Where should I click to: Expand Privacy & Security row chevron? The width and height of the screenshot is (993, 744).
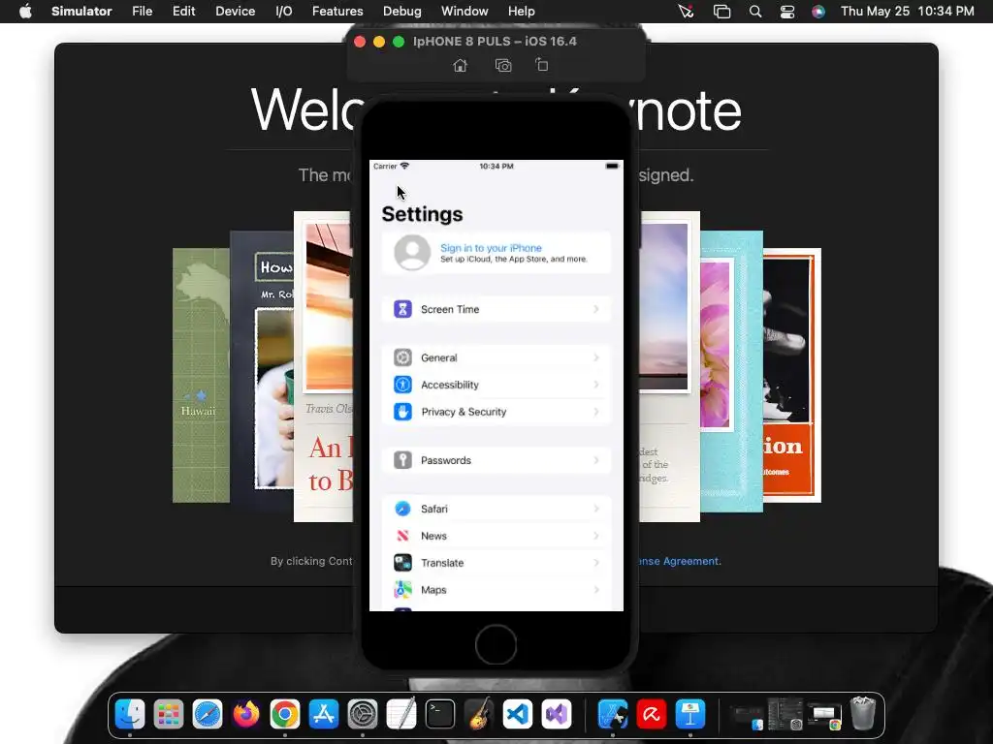click(596, 412)
